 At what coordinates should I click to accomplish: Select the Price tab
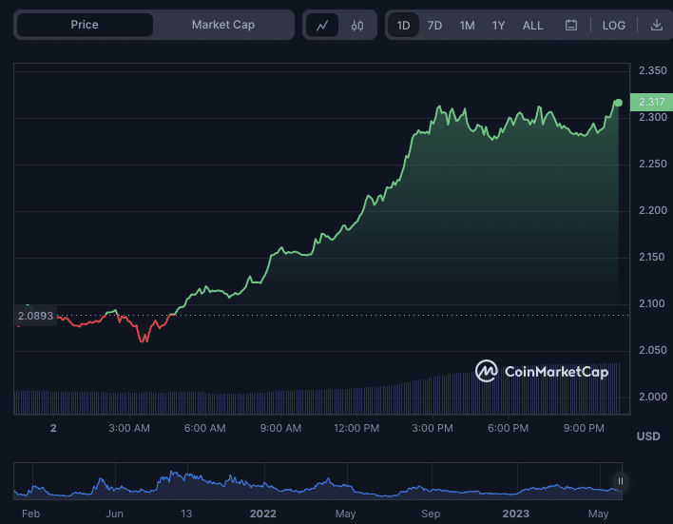click(85, 25)
